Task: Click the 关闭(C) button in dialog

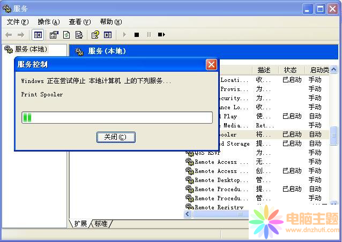Action: click(x=116, y=137)
